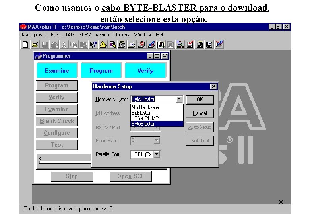Click the Print toolbar icon

pos(54,44)
